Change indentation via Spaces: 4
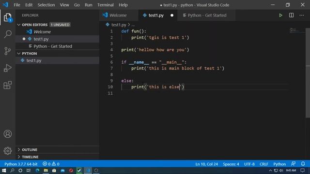This screenshot has height=174, width=310. (x=231, y=164)
